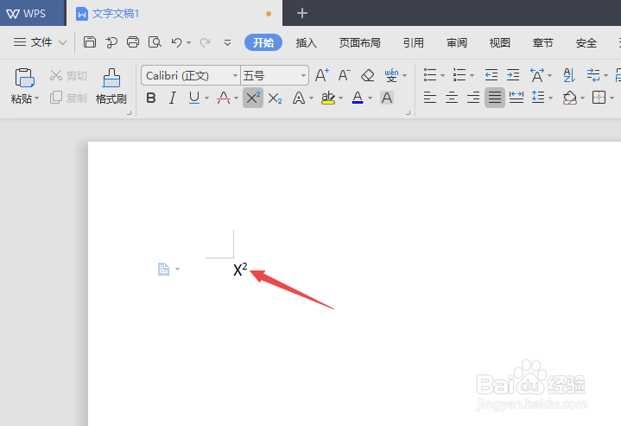The height and width of the screenshot is (426, 621).
Task: Open Print Preview icon
Action: (155, 41)
